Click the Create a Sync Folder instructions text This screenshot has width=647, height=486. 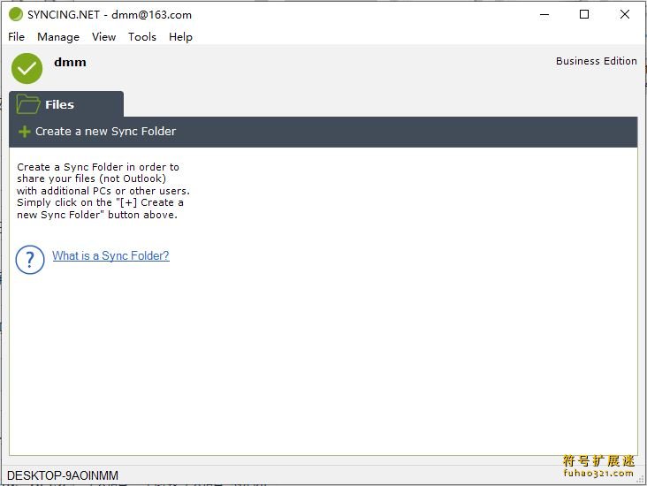pos(103,191)
